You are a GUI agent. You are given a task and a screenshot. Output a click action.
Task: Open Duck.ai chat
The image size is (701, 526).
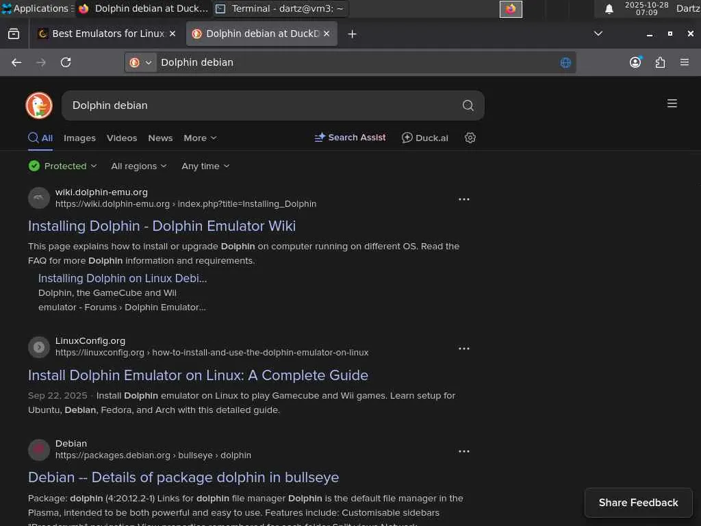(x=424, y=138)
